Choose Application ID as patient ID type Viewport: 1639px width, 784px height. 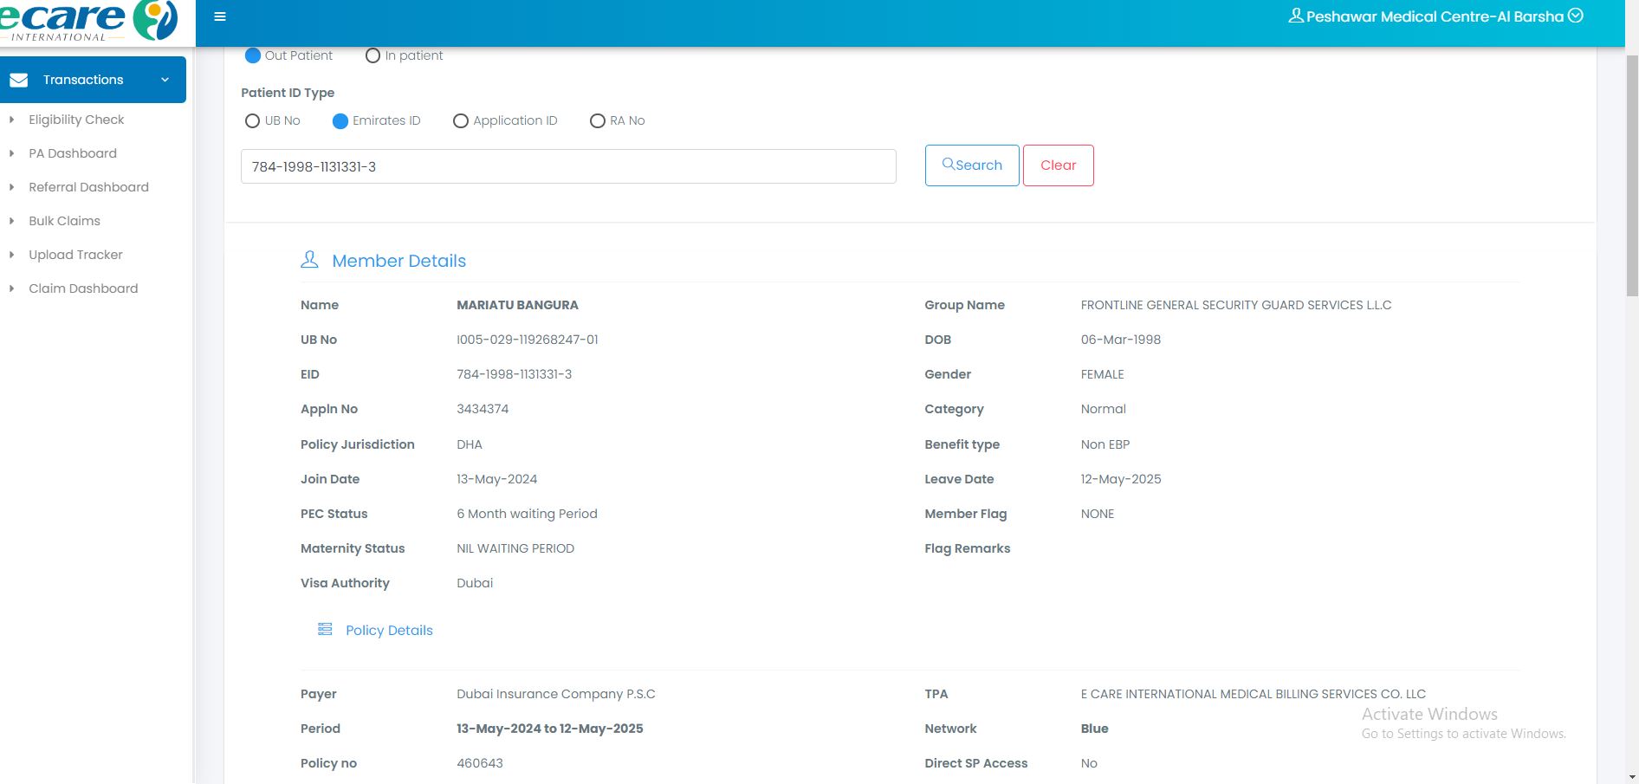461,121
